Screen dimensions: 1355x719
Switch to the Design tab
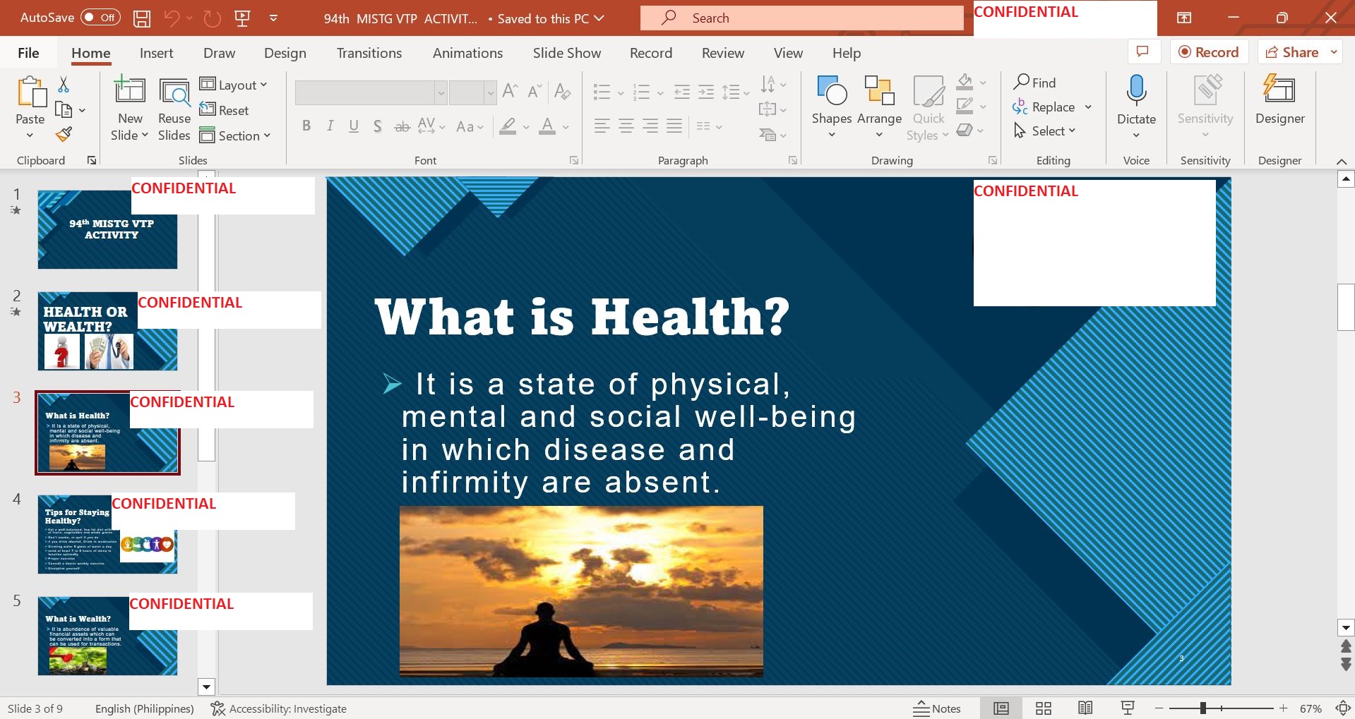(285, 53)
